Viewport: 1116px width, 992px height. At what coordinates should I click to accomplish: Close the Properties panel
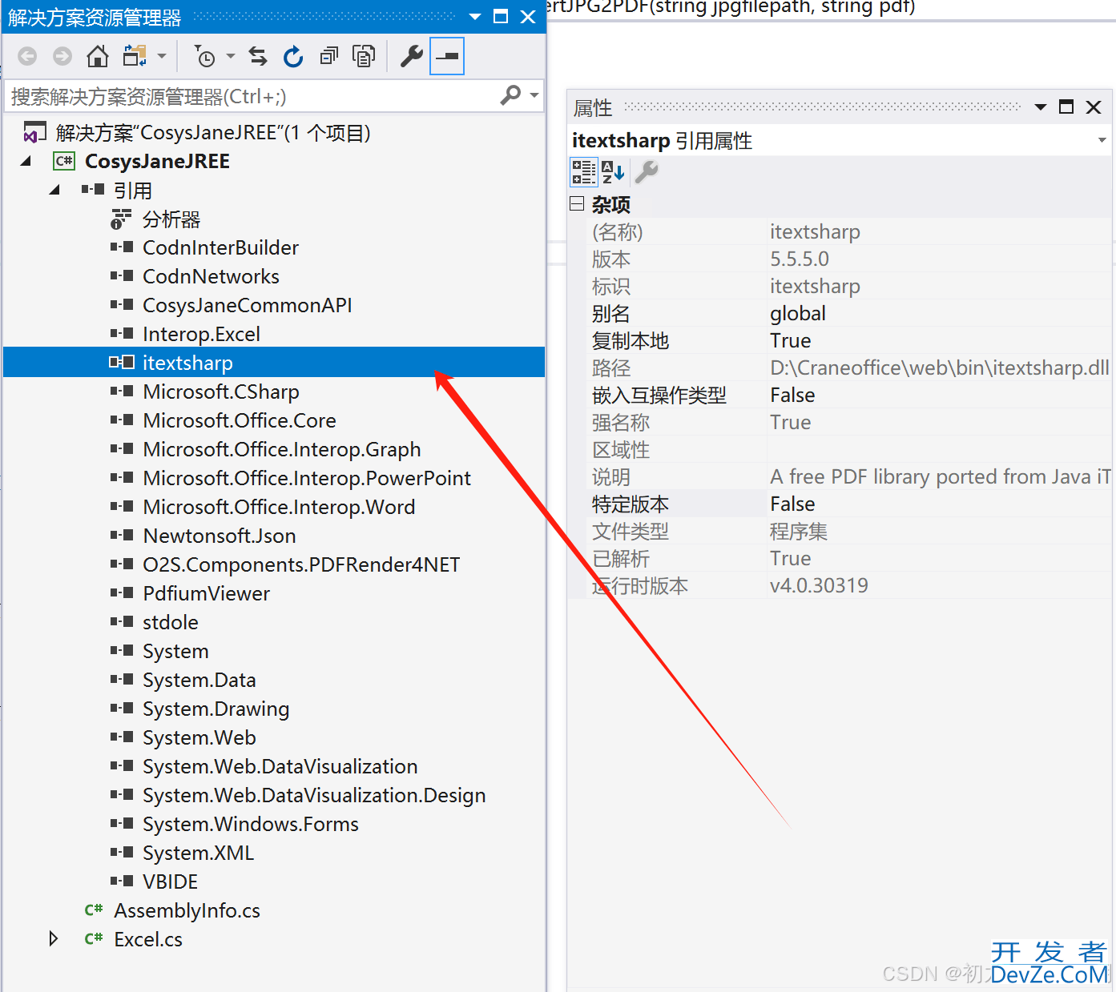click(1094, 107)
